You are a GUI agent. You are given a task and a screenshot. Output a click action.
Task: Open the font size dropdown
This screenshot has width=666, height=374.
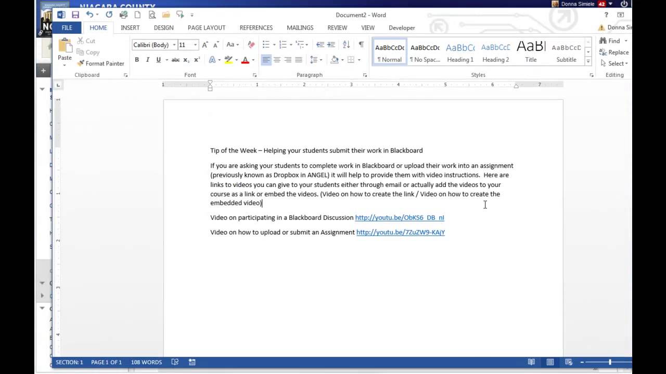point(196,45)
